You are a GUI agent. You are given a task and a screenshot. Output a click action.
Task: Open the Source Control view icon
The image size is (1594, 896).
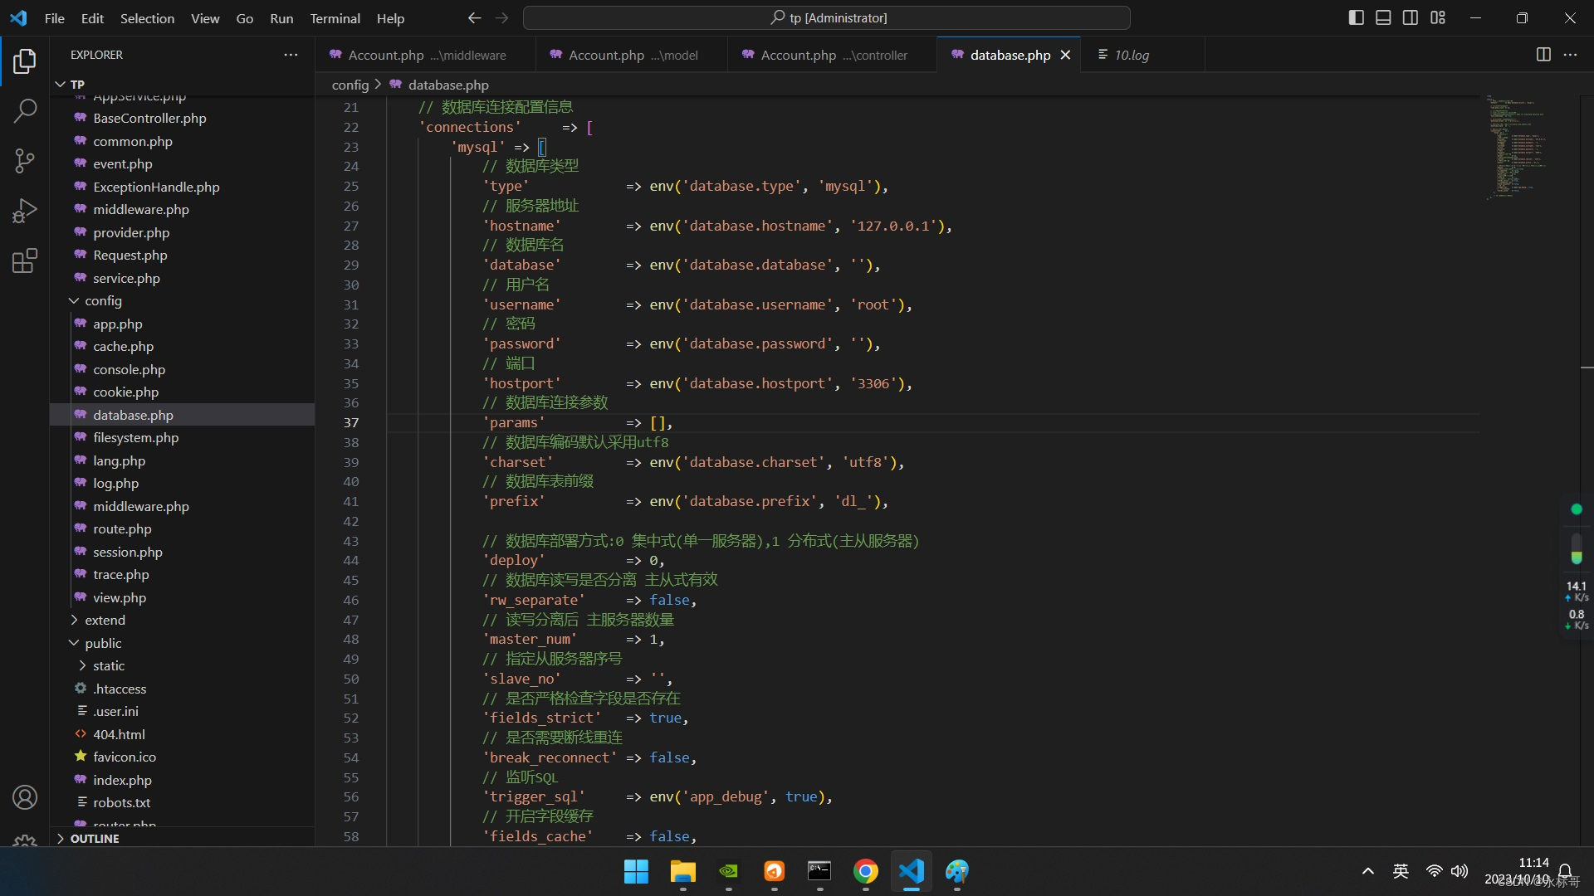(x=25, y=161)
